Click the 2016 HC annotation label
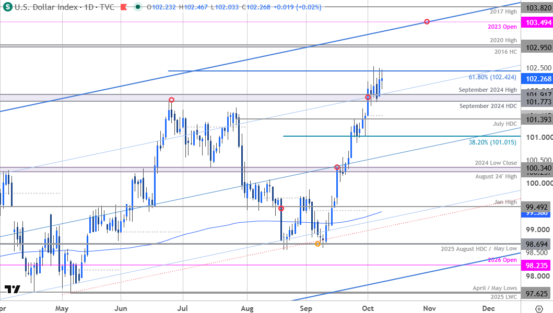 pyautogui.click(x=505, y=52)
